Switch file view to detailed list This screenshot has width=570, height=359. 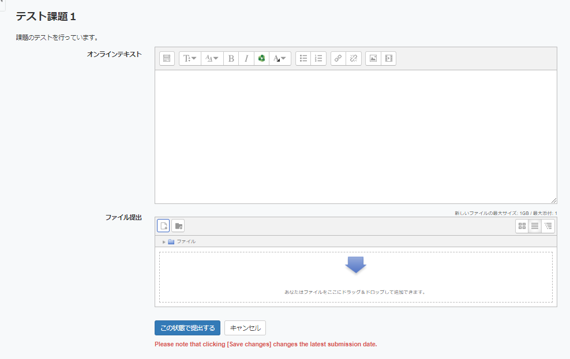tap(535, 226)
